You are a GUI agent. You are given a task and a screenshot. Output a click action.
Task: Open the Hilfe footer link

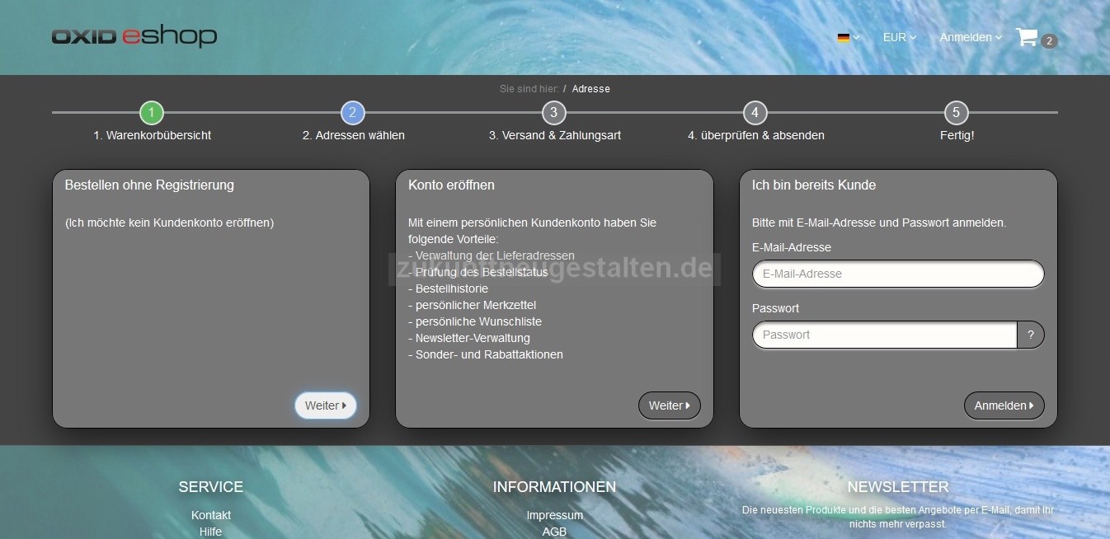point(211,532)
